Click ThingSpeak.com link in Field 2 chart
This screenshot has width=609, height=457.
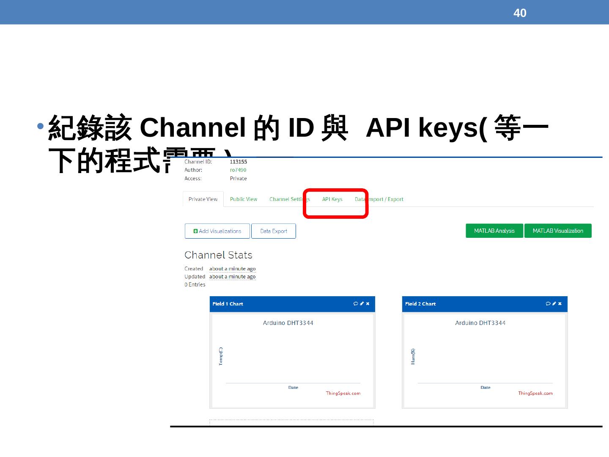(x=535, y=394)
